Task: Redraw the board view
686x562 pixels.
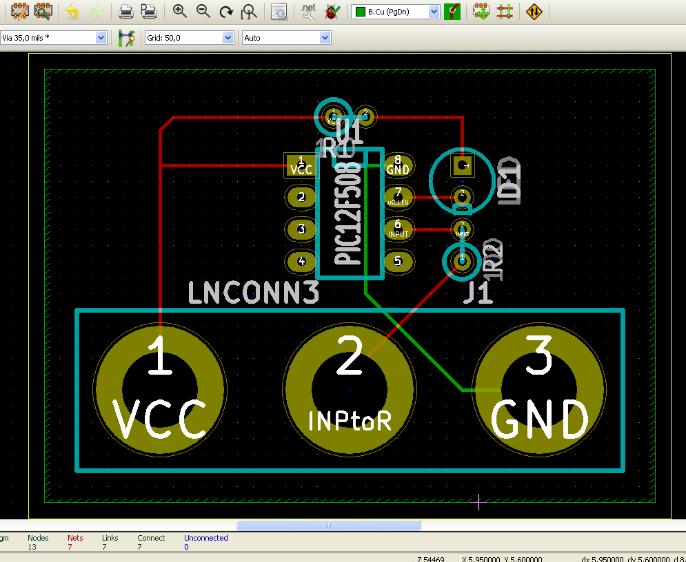Action: pos(226,12)
